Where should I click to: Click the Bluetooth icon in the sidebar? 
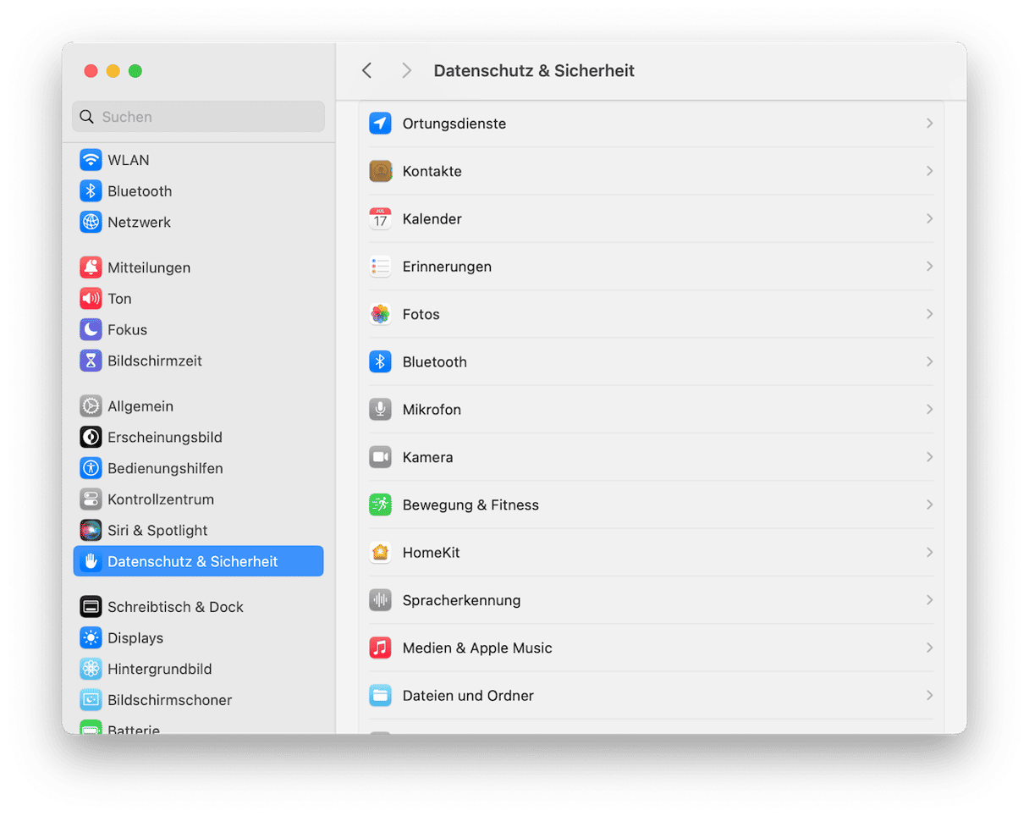tap(91, 191)
